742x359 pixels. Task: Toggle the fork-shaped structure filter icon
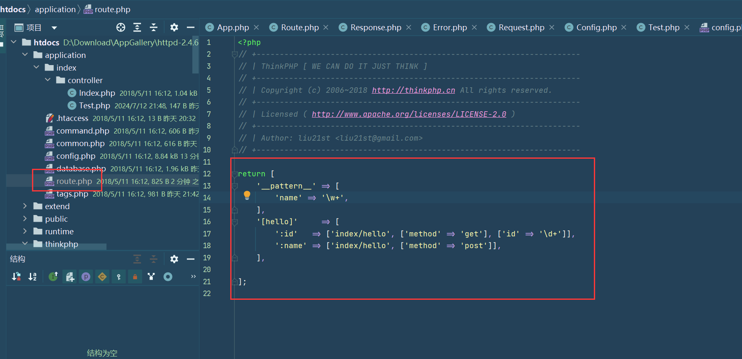click(152, 277)
